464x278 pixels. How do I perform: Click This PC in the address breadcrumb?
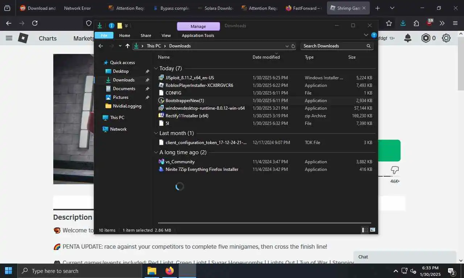(x=154, y=46)
